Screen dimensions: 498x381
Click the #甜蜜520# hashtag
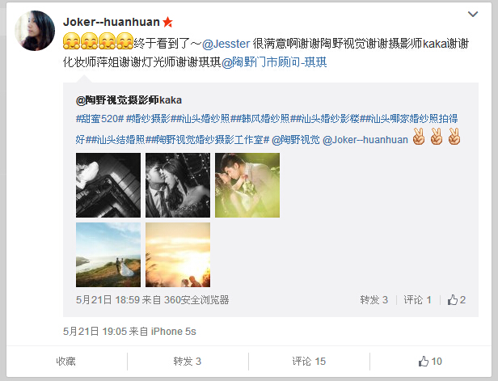99,119
